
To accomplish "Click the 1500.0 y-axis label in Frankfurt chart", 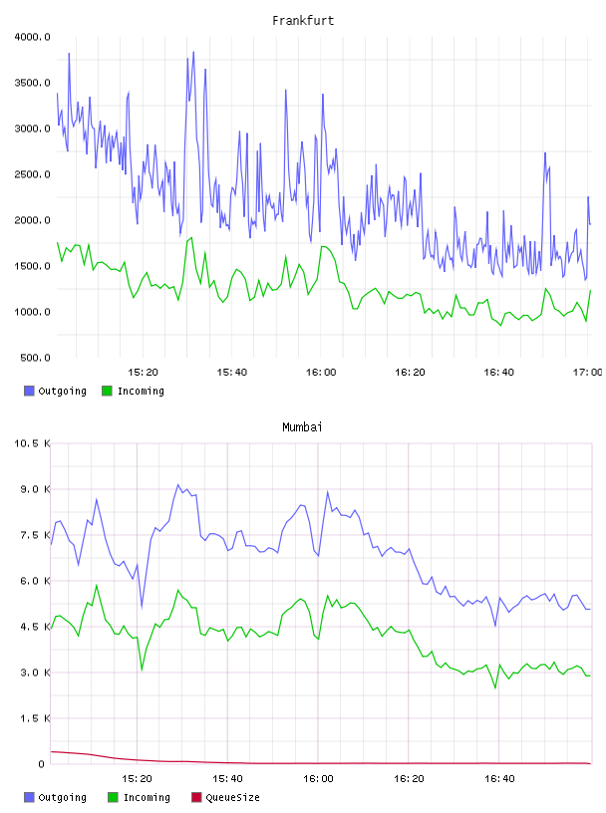I will 32,266.
